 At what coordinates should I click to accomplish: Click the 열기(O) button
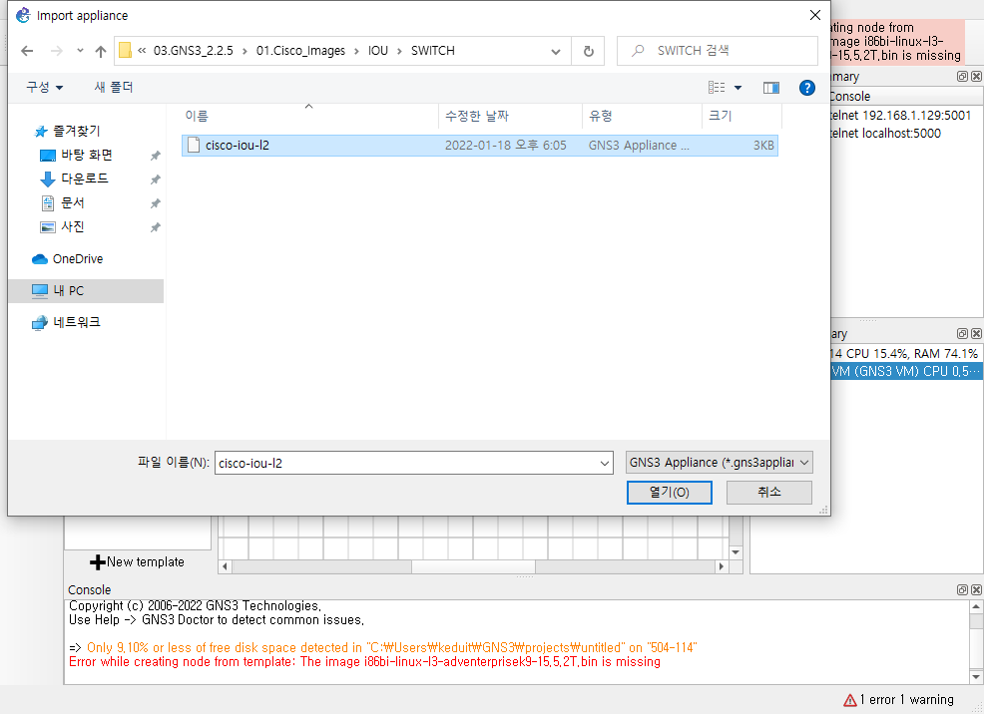click(669, 492)
